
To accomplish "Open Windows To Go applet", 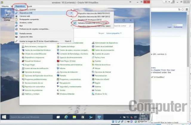I will tap(101, 94).
